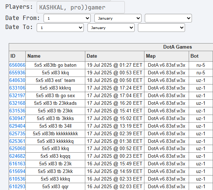This screenshot has height=190, width=213.
Task: Click date '19 Jul 2025 @ 00:53 EET'
Action: [x=115, y=73]
